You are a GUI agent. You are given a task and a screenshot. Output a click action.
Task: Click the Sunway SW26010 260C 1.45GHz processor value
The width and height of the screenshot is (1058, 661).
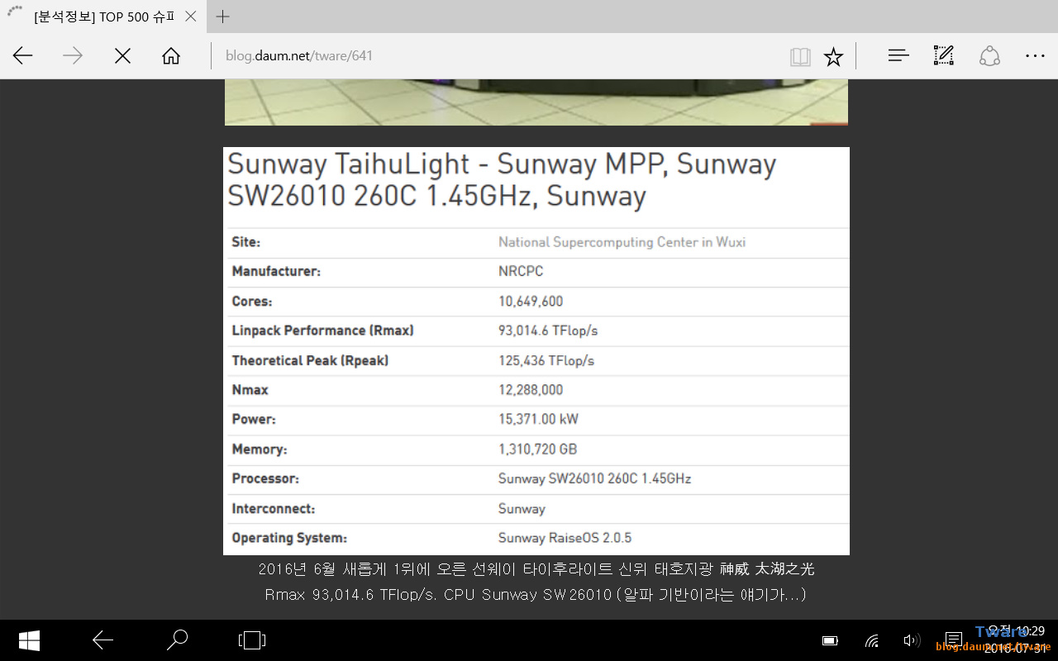[x=594, y=478]
